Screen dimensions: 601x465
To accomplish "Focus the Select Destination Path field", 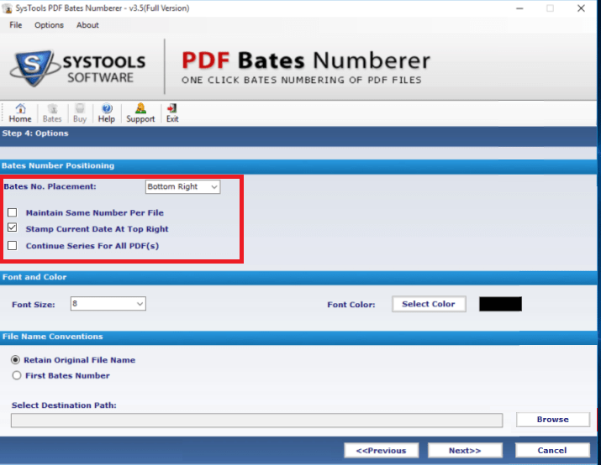I will 257,421.
